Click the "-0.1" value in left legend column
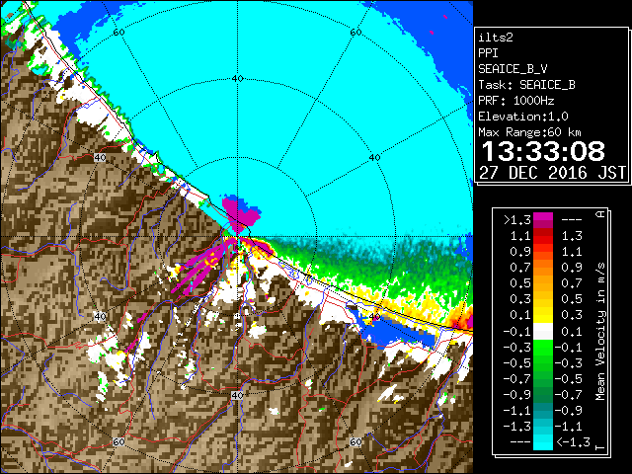The width and height of the screenshot is (632, 474). click(516, 332)
